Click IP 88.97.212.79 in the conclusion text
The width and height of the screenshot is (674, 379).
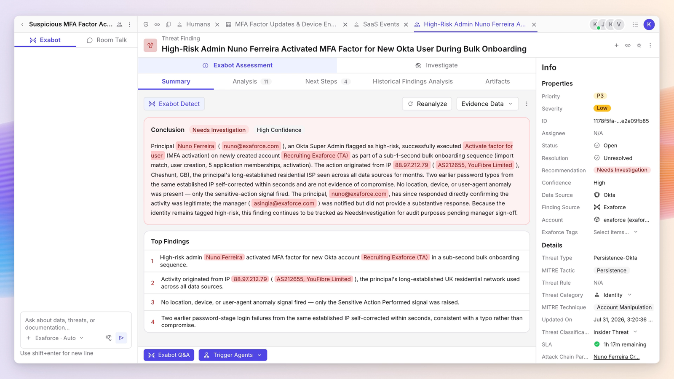(412, 165)
